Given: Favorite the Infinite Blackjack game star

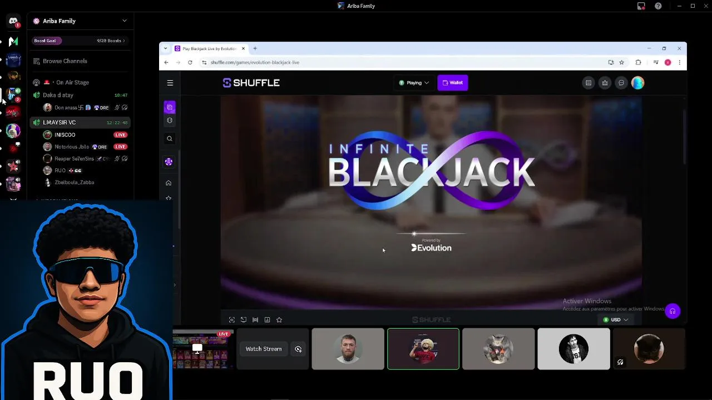Looking at the screenshot, I should pyautogui.click(x=279, y=319).
